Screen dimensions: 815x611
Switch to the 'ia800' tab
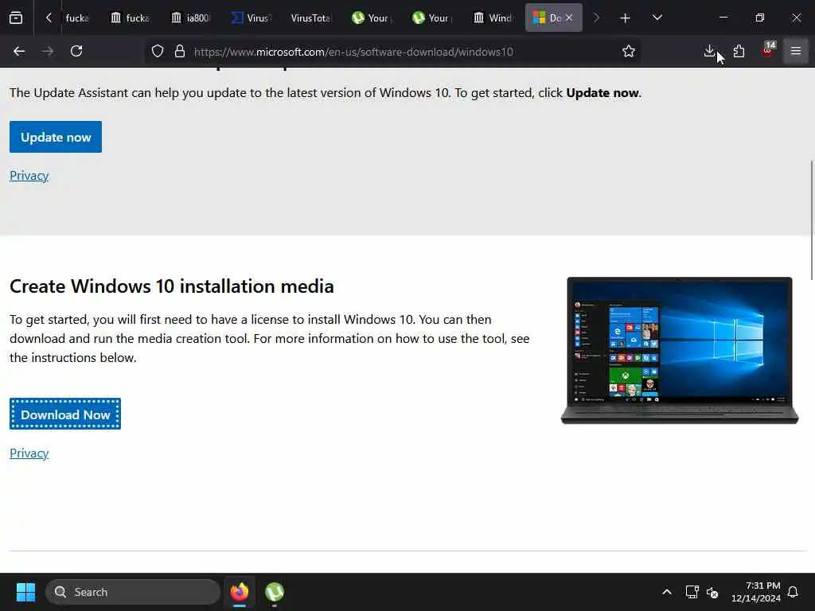click(x=191, y=18)
